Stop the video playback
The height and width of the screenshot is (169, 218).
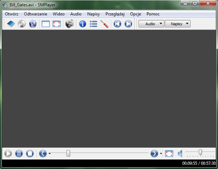pyautogui.click(x=30, y=153)
